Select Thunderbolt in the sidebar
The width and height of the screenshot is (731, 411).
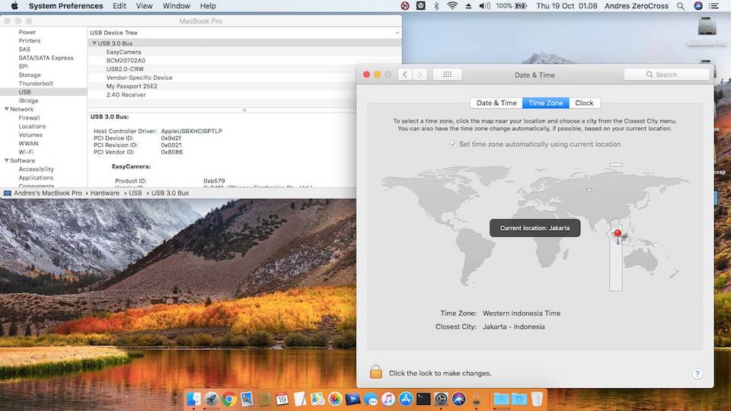click(x=36, y=84)
